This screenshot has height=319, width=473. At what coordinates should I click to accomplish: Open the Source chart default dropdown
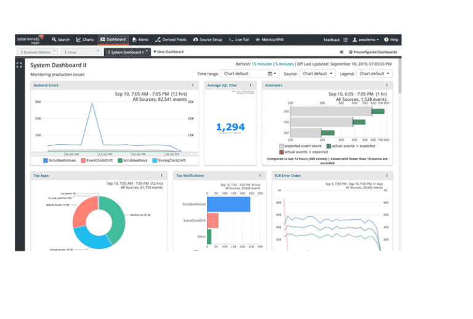tap(317, 73)
